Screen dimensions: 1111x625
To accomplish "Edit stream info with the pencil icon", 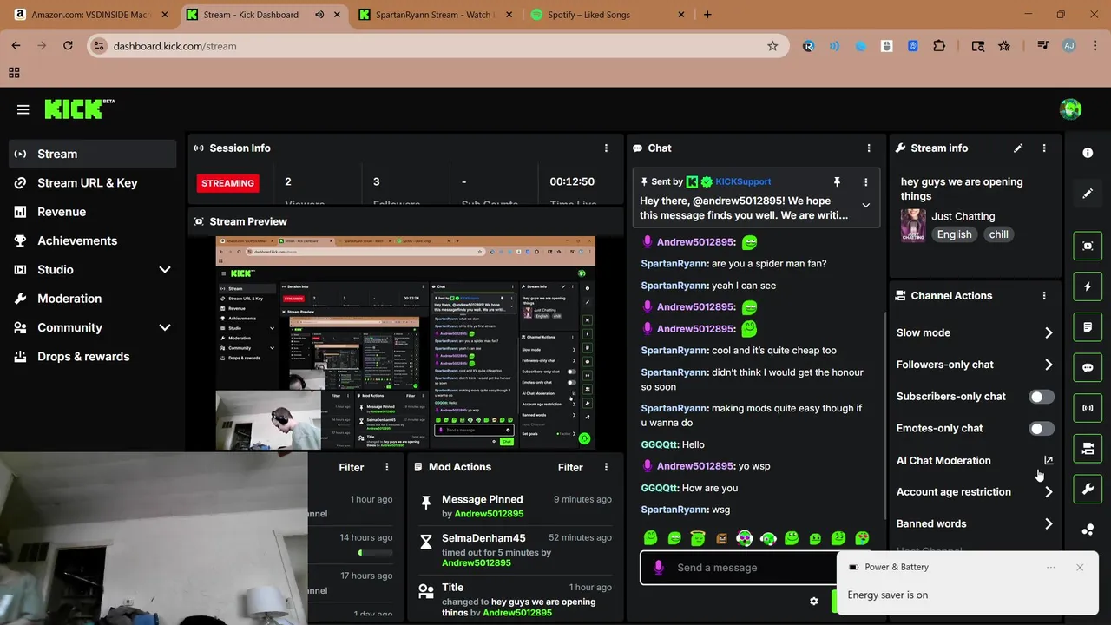I will pos(1018,148).
